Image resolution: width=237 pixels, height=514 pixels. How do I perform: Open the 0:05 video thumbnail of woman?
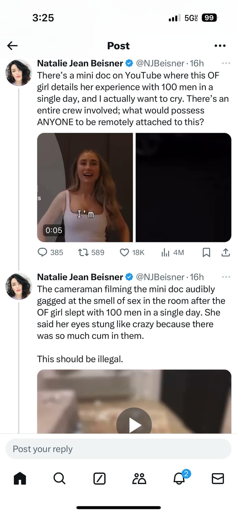(x=85, y=187)
